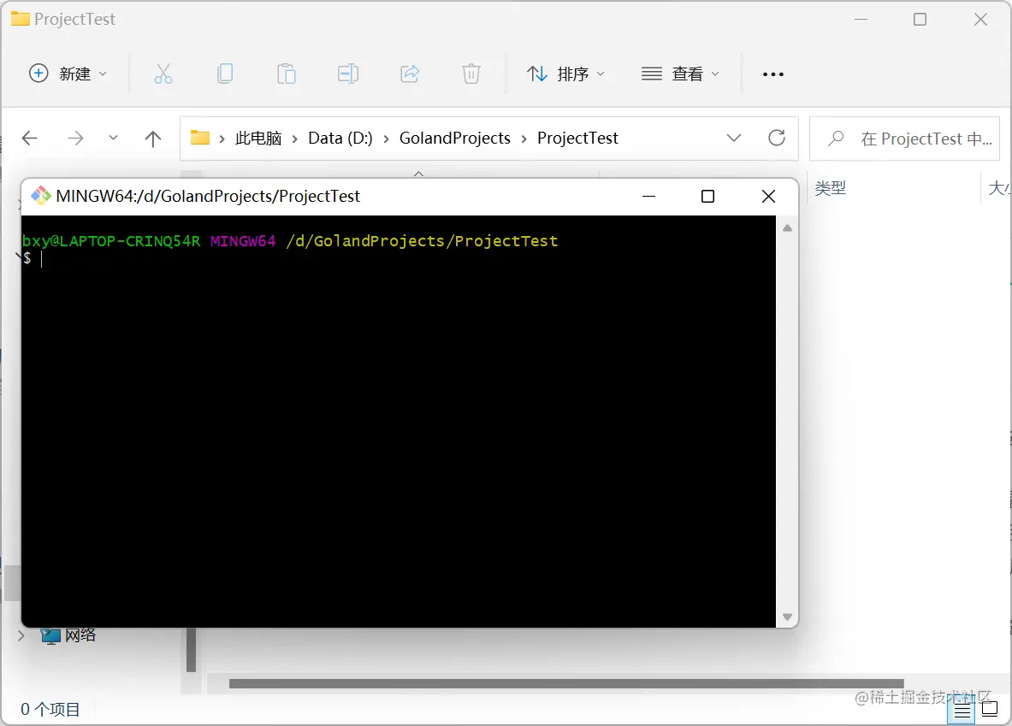Maximize the MINGW64 terminal window
The image size is (1012, 726).
pos(707,196)
